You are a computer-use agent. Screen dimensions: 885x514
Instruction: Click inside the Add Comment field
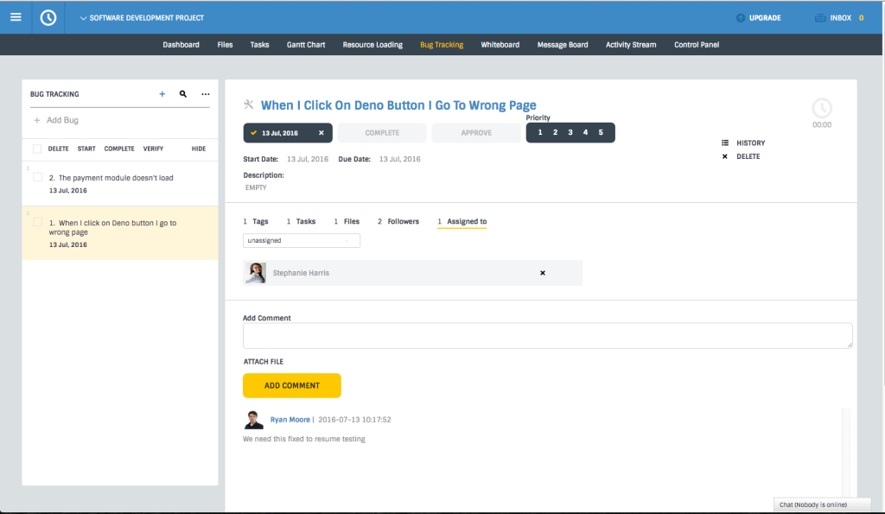pyautogui.click(x=546, y=335)
